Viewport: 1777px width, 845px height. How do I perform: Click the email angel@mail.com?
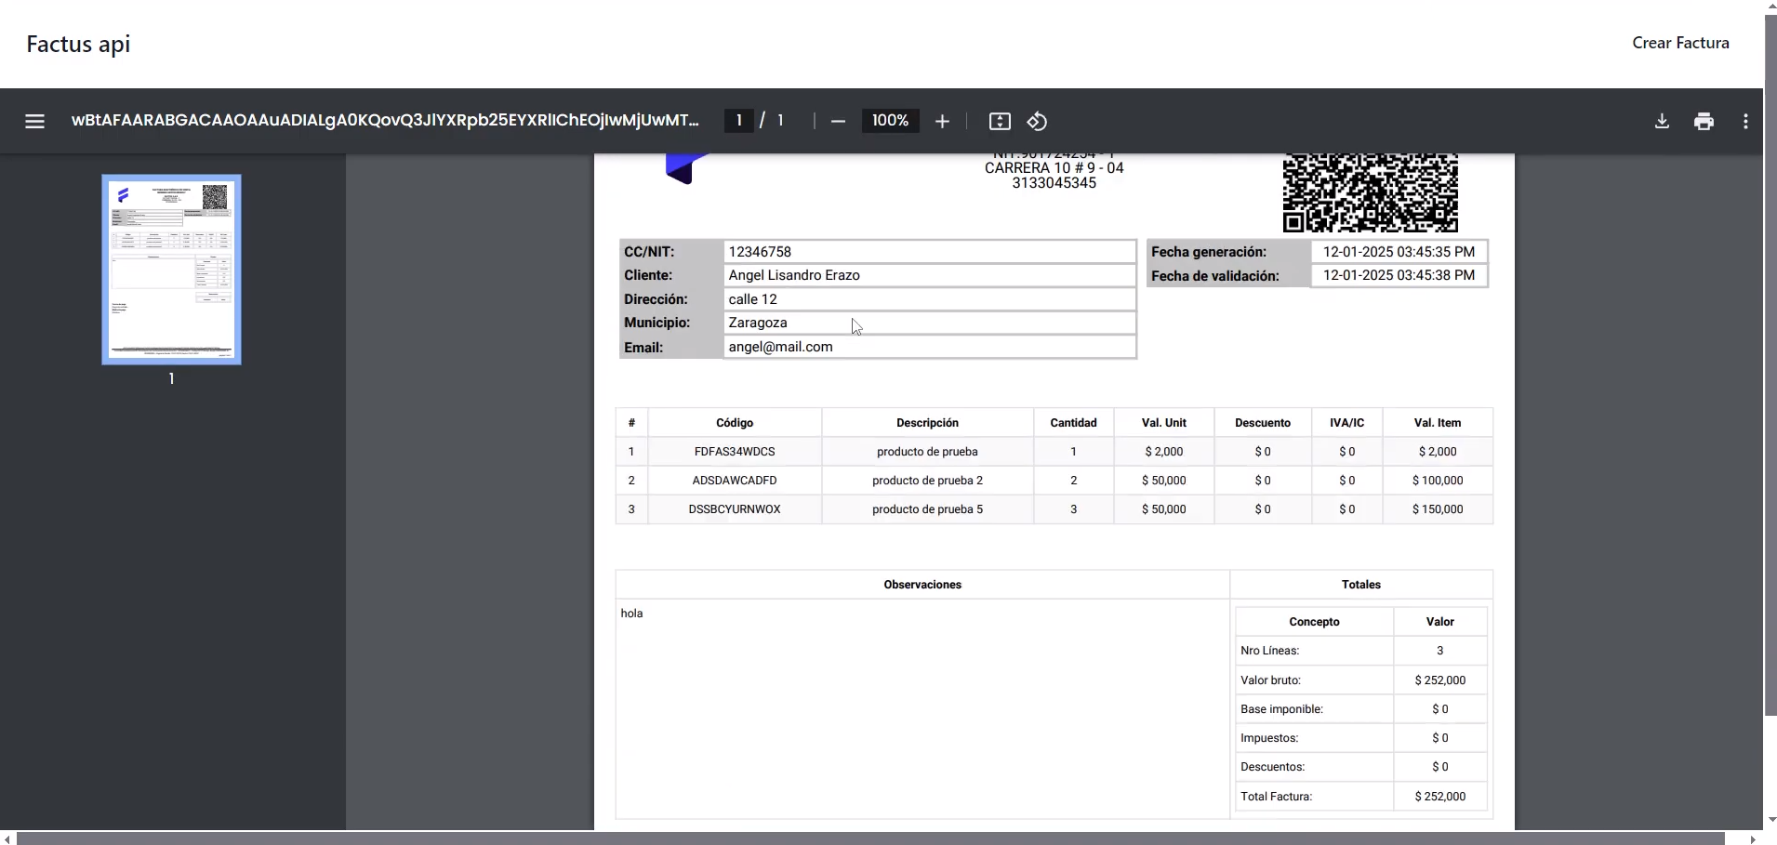[780, 347]
